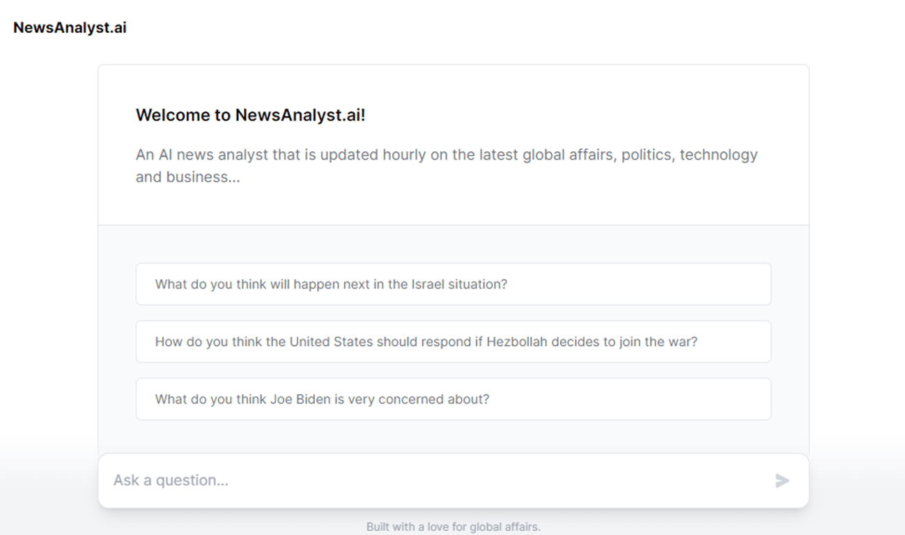
Task: Choose the Hezbollah United States response question
Action: pos(454,341)
